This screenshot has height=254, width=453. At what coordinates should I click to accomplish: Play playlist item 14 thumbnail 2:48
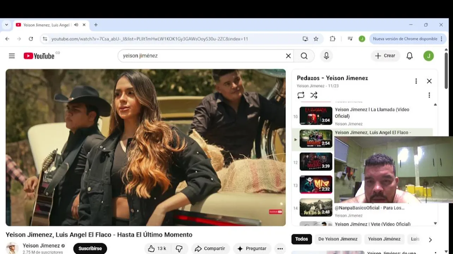pos(316,207)
